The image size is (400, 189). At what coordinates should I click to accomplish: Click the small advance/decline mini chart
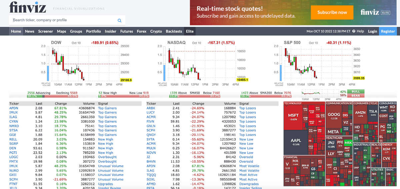pyautogui.click(x=320, y=94)
